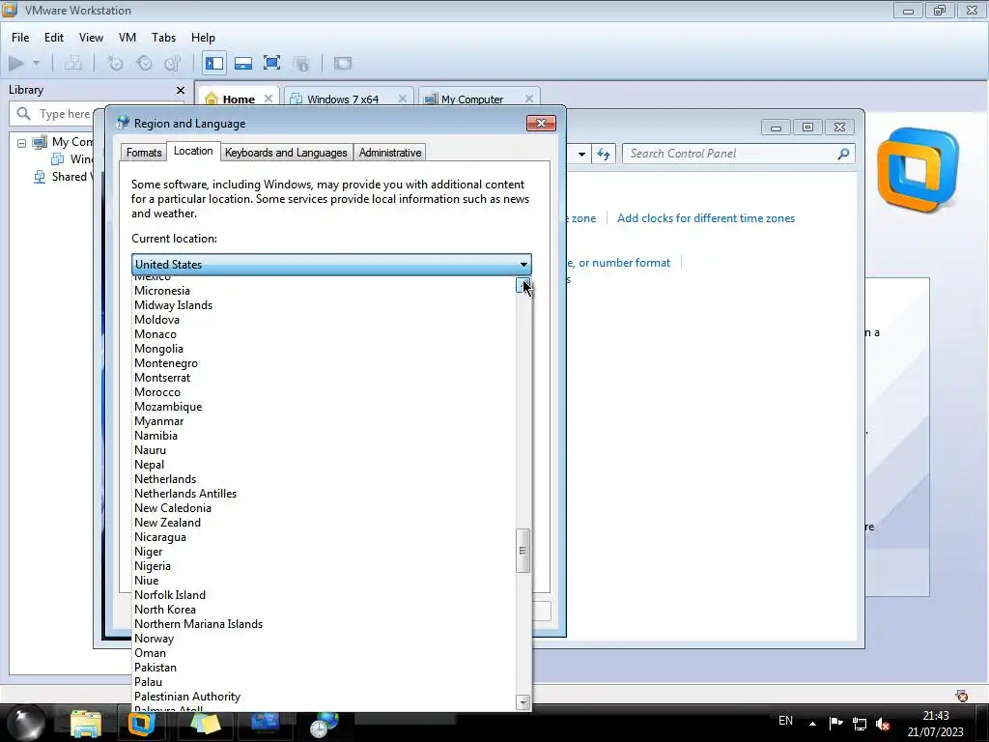The image size is (989, 742).
Task: Click send Ctrl+Alt+Del toolbar icon
Action: [x=73, y=63]
